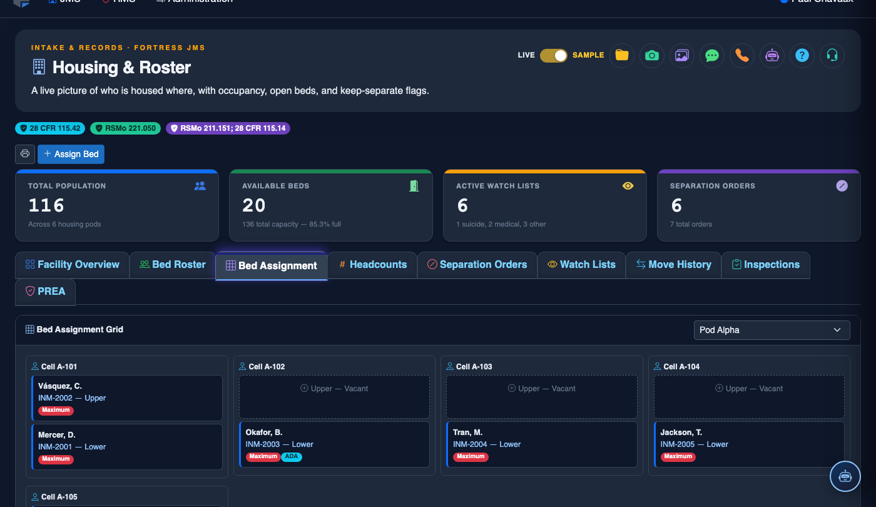The image size is (876, 507).
Task: Click the Cell A-101 heading
Action: [x=54, y=367]
